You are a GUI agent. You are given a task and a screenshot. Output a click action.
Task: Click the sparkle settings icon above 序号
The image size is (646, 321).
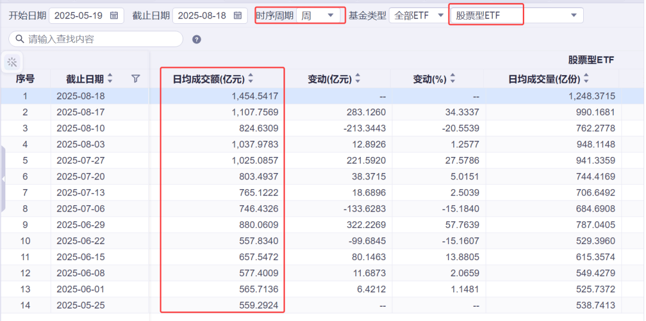click(12, 62)
